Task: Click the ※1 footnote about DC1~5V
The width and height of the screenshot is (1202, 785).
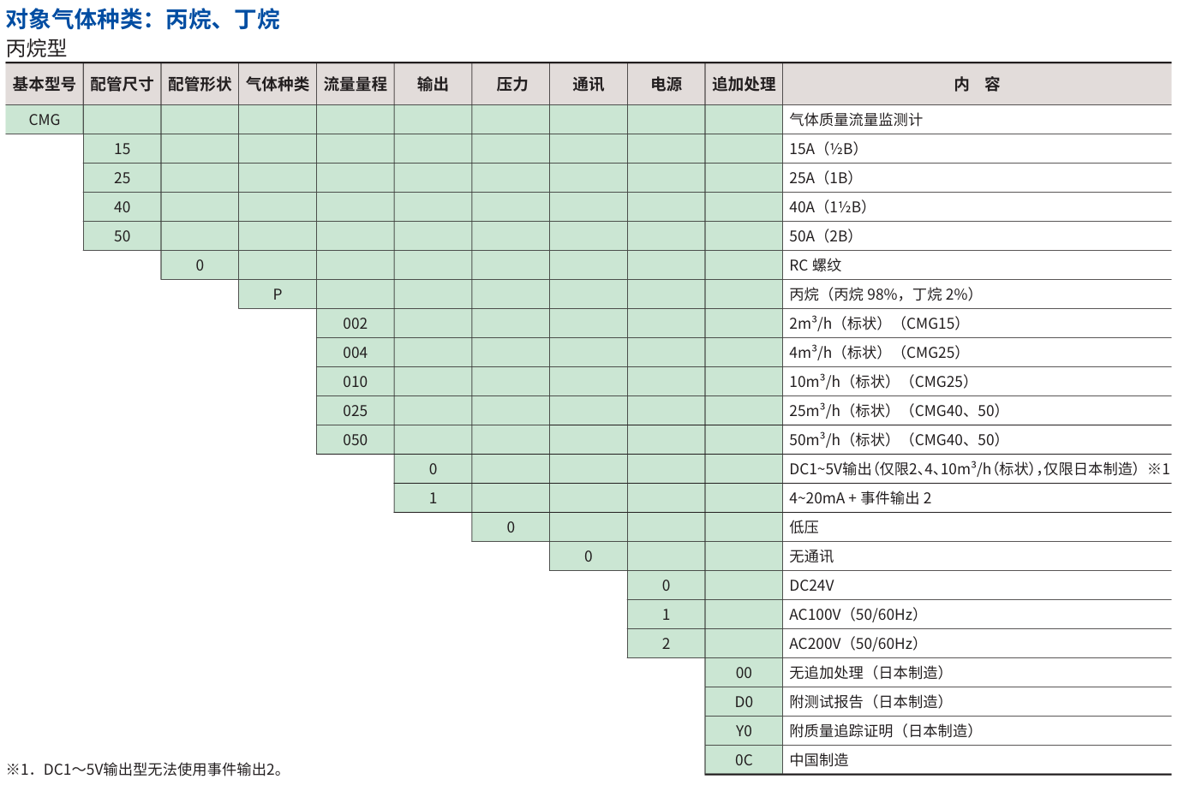Action: pyautogui.click(x=145, y=770)
